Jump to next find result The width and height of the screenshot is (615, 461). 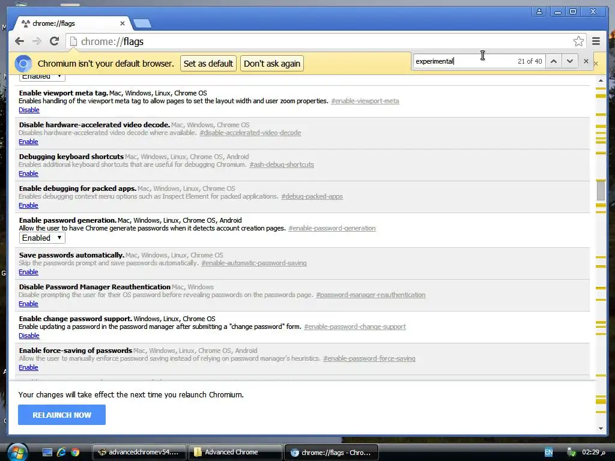[570, 61]
